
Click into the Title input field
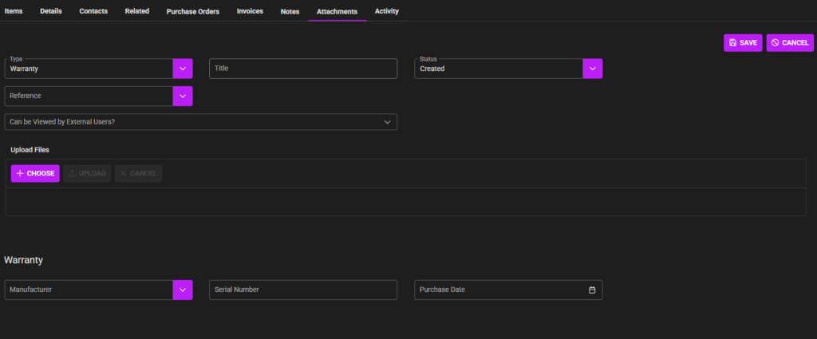click(x=303, y=69)
